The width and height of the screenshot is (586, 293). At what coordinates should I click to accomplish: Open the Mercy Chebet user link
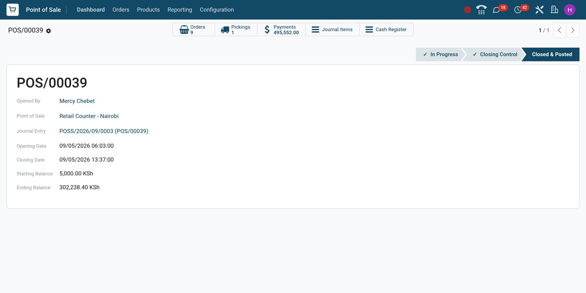(77, 101)
